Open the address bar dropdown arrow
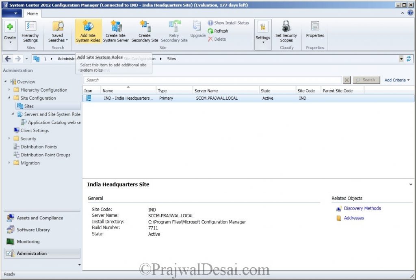The height and width of the screenshot is (280, 416). [401, 59]
